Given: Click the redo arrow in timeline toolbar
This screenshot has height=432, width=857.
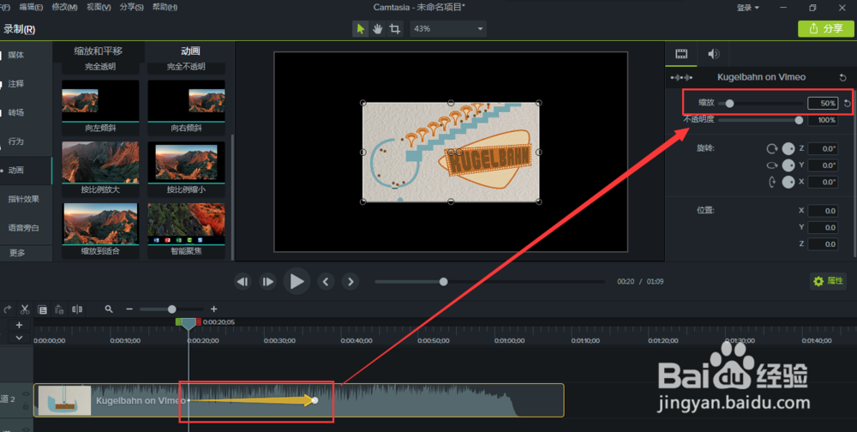Looking at the screenshot, I should (8, 309).
